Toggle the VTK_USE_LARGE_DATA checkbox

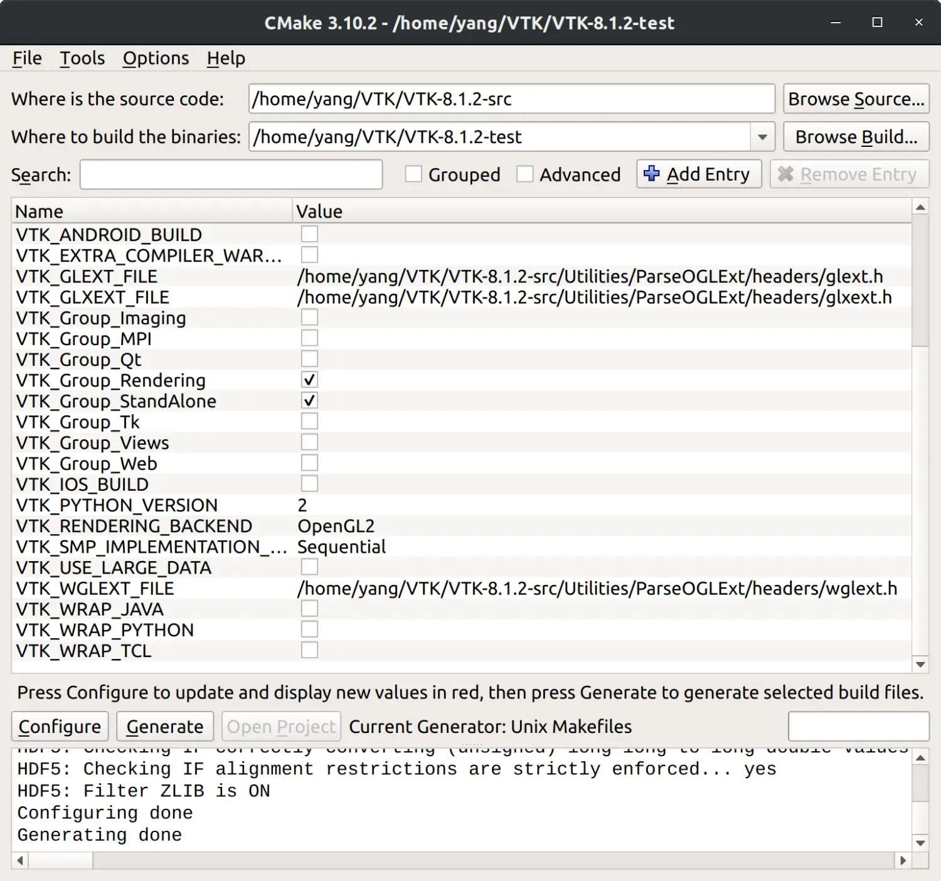[309, 567]
